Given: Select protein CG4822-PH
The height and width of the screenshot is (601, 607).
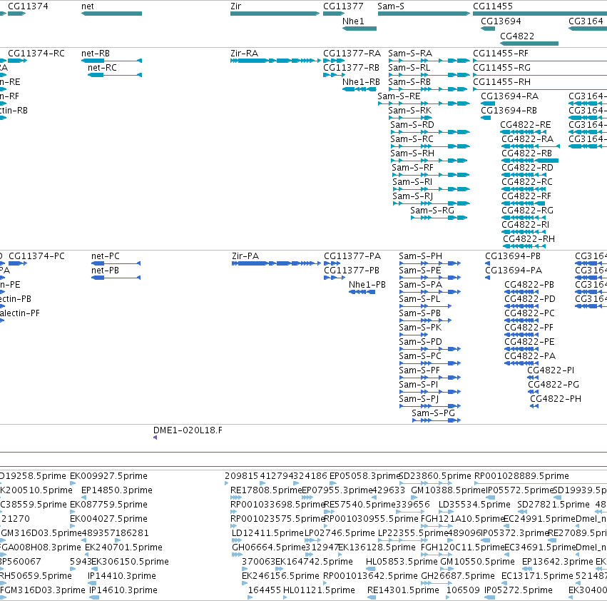Looking at the screenshot, I should click(534, 406).
